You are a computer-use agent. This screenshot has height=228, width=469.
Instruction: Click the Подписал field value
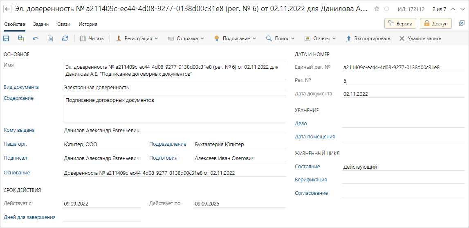pyautogui.click(x=102, y=158)
